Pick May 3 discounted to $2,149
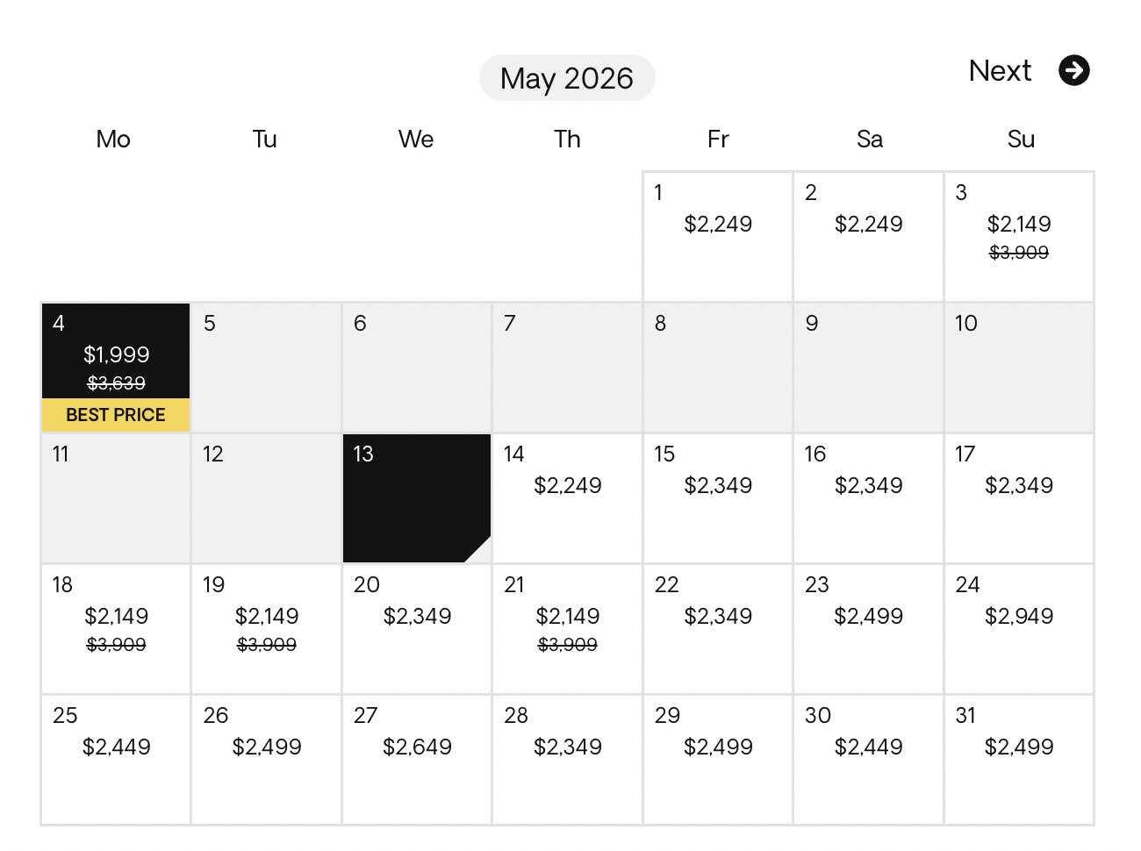 [1019, 237]
